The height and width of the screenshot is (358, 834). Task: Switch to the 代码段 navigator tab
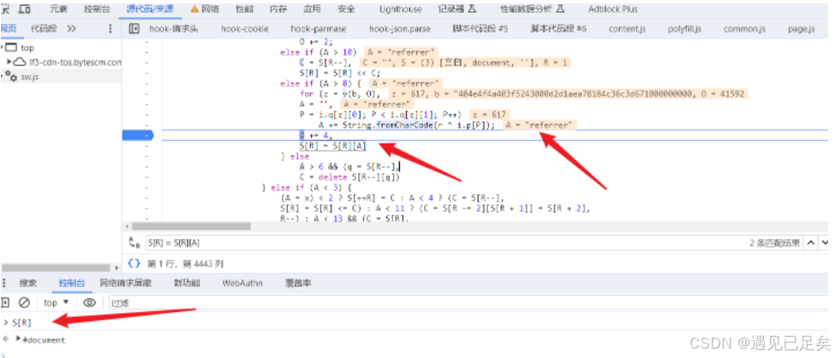pos(44,29)
